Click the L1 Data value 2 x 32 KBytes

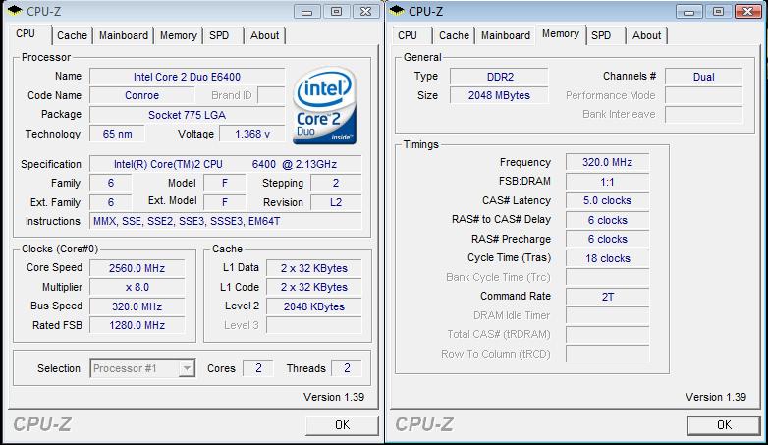(314, 268)
